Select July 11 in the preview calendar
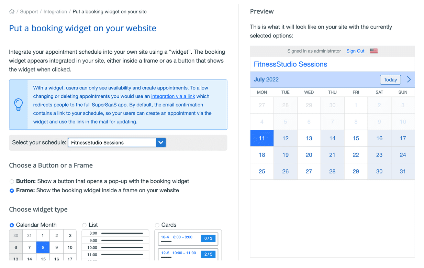Screen dimensions: 424x268 pos(262,138)
